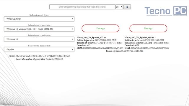Click x64 Download count 4638

[x=137, y=45]
